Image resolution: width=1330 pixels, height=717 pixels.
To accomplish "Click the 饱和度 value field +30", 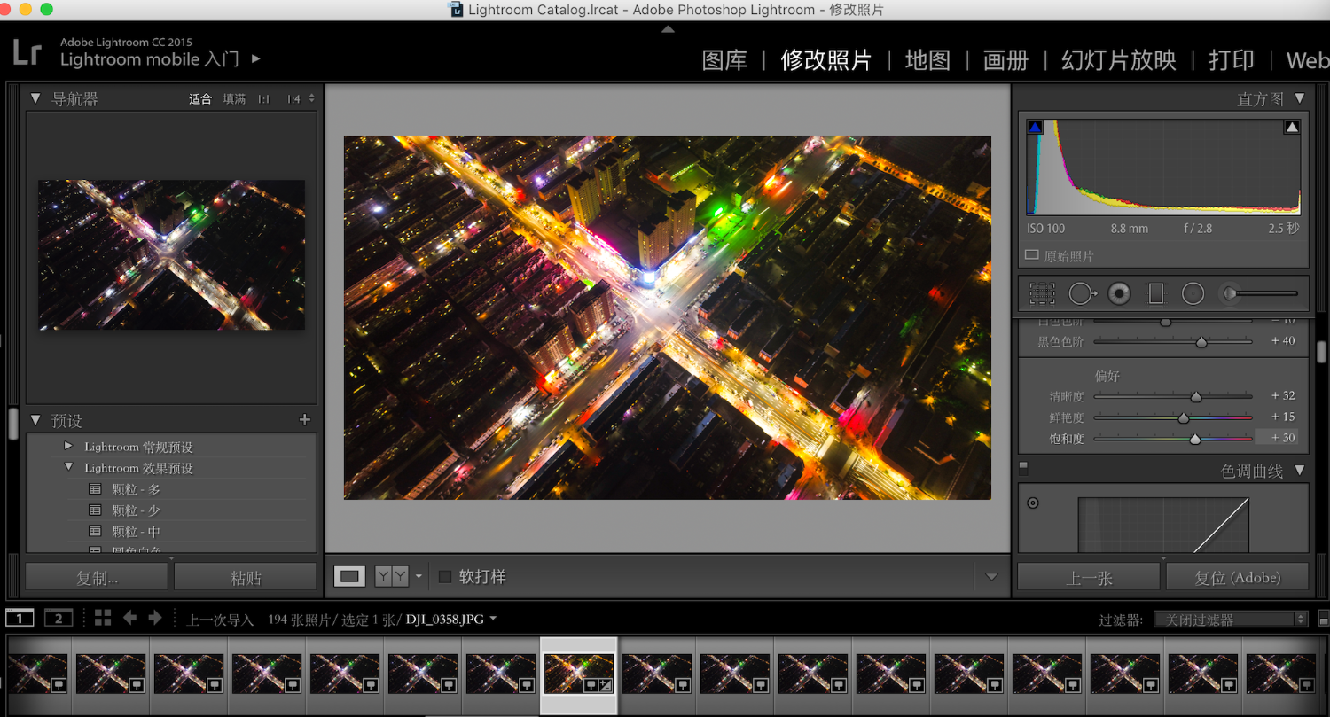I will 1276,438.
